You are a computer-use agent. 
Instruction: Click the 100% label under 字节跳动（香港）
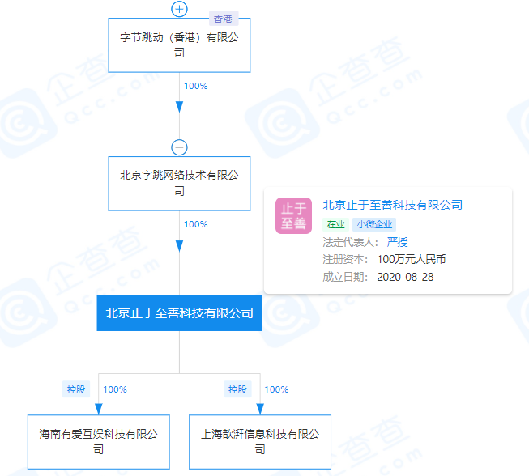[x=196, y=86]
